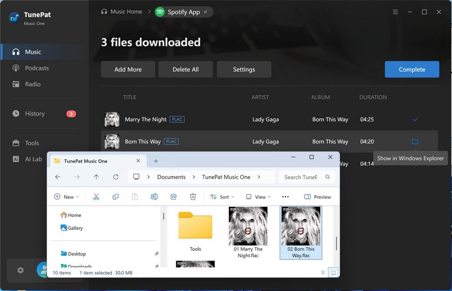Click the Delete trash icon in Explorer
The image size is (452, 291).
193,197
